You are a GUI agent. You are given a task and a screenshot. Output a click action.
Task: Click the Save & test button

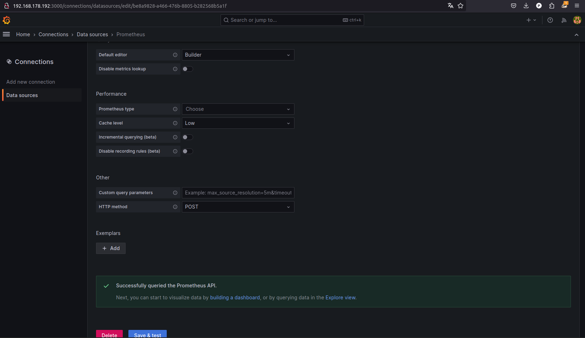click(147, 334)
